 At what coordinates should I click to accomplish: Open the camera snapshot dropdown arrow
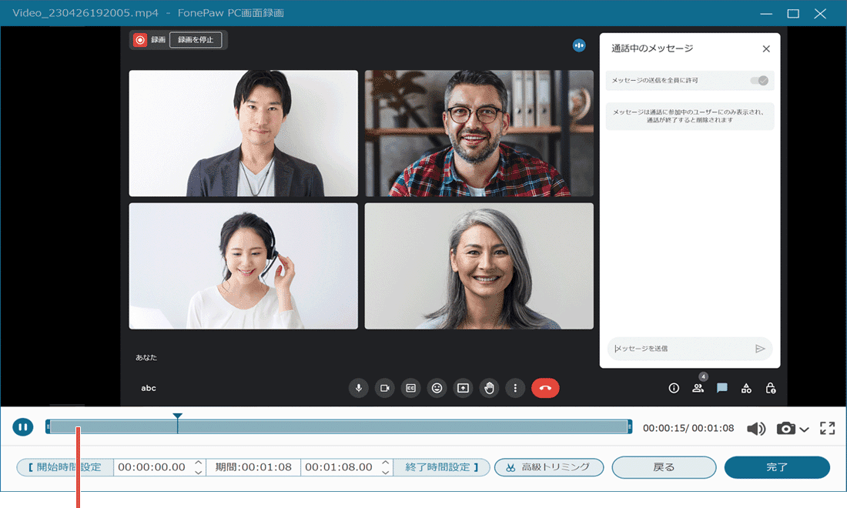[x=805, y=429]
